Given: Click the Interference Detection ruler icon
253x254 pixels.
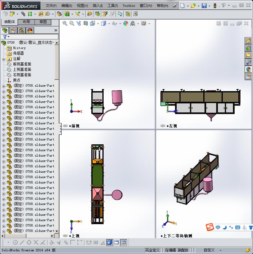Looking at the screenshot, I should coord(120,14).
